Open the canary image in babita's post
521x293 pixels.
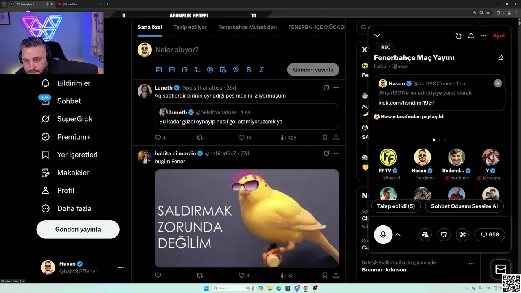(x=247, y=218)
